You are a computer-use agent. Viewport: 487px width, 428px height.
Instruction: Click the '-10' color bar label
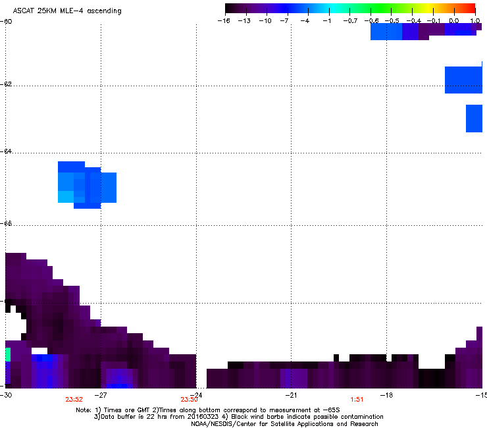[x=265, y=21]
